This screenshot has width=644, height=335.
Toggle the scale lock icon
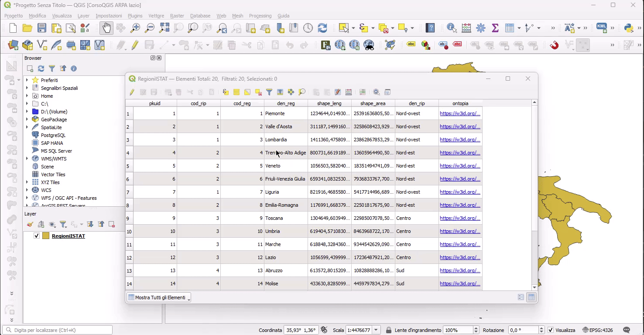[388, 330]
